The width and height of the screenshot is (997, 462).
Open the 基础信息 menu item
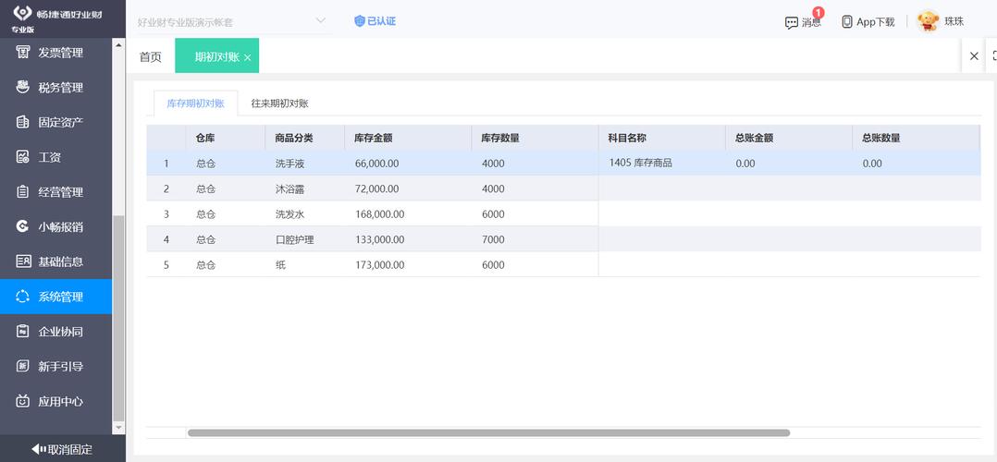[x=55, y=261]
